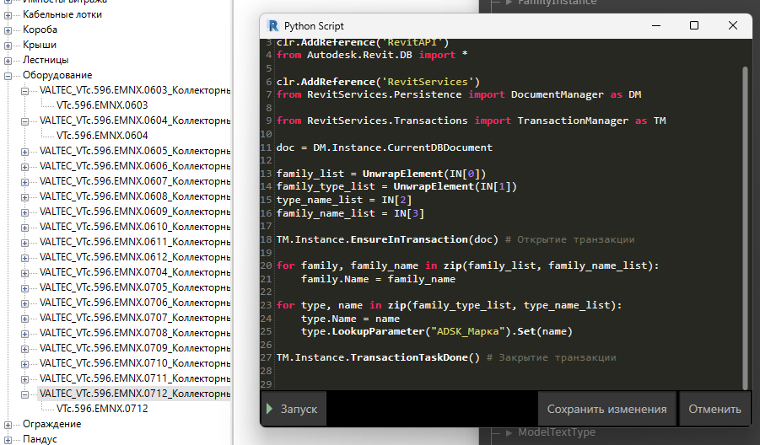Select the VTc.596.EMNX.0712 type item
The width and height of the screenshot is (760, 445).
tap(102, 409)
